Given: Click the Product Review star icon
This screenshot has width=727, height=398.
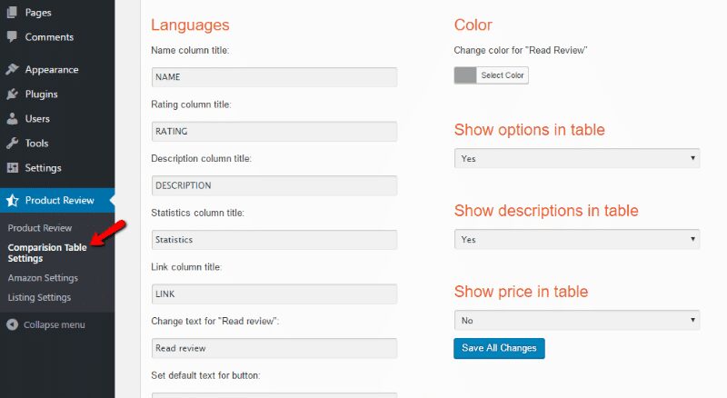Looking at the screenshot, I should click(13, 201).
